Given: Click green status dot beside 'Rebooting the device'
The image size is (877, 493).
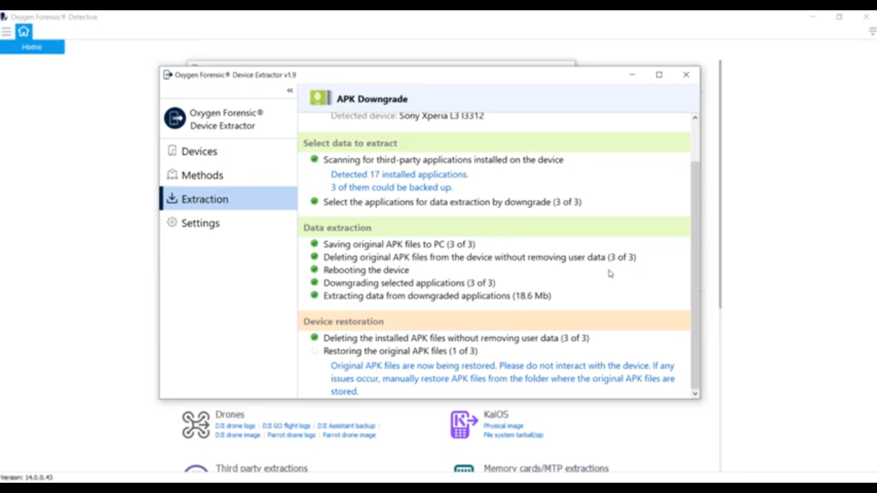Looking at the screenshot, I should pos(314,270).
